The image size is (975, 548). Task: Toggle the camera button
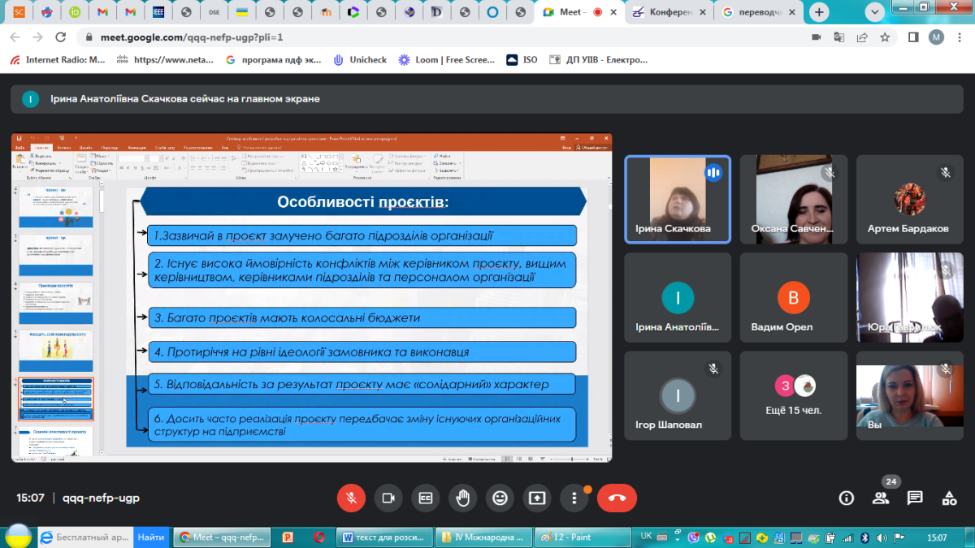point(388,498)
